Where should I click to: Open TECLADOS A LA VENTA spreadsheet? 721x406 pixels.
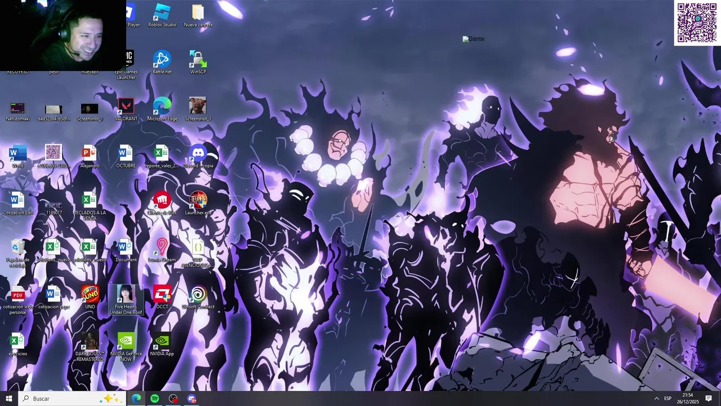click(x=90, y=206)
